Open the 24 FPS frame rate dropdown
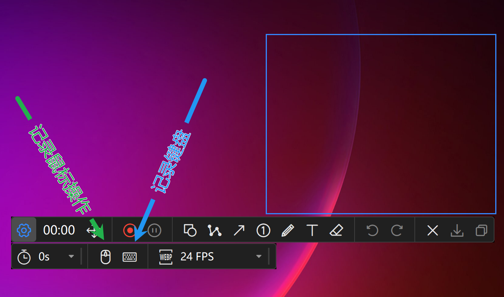 tap(259, 256)
